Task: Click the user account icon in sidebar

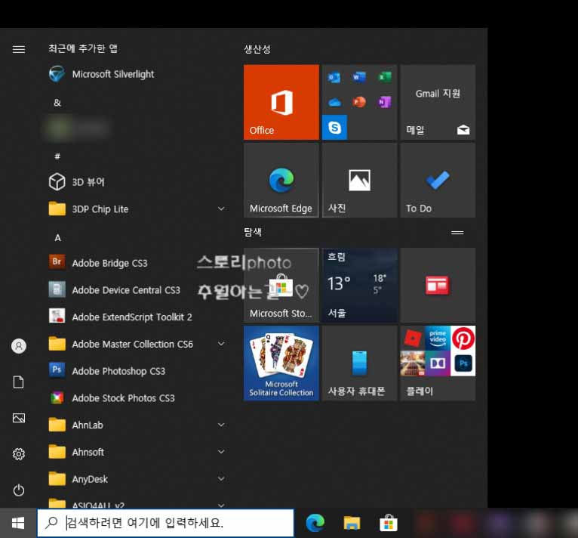Action: (19, 346)
